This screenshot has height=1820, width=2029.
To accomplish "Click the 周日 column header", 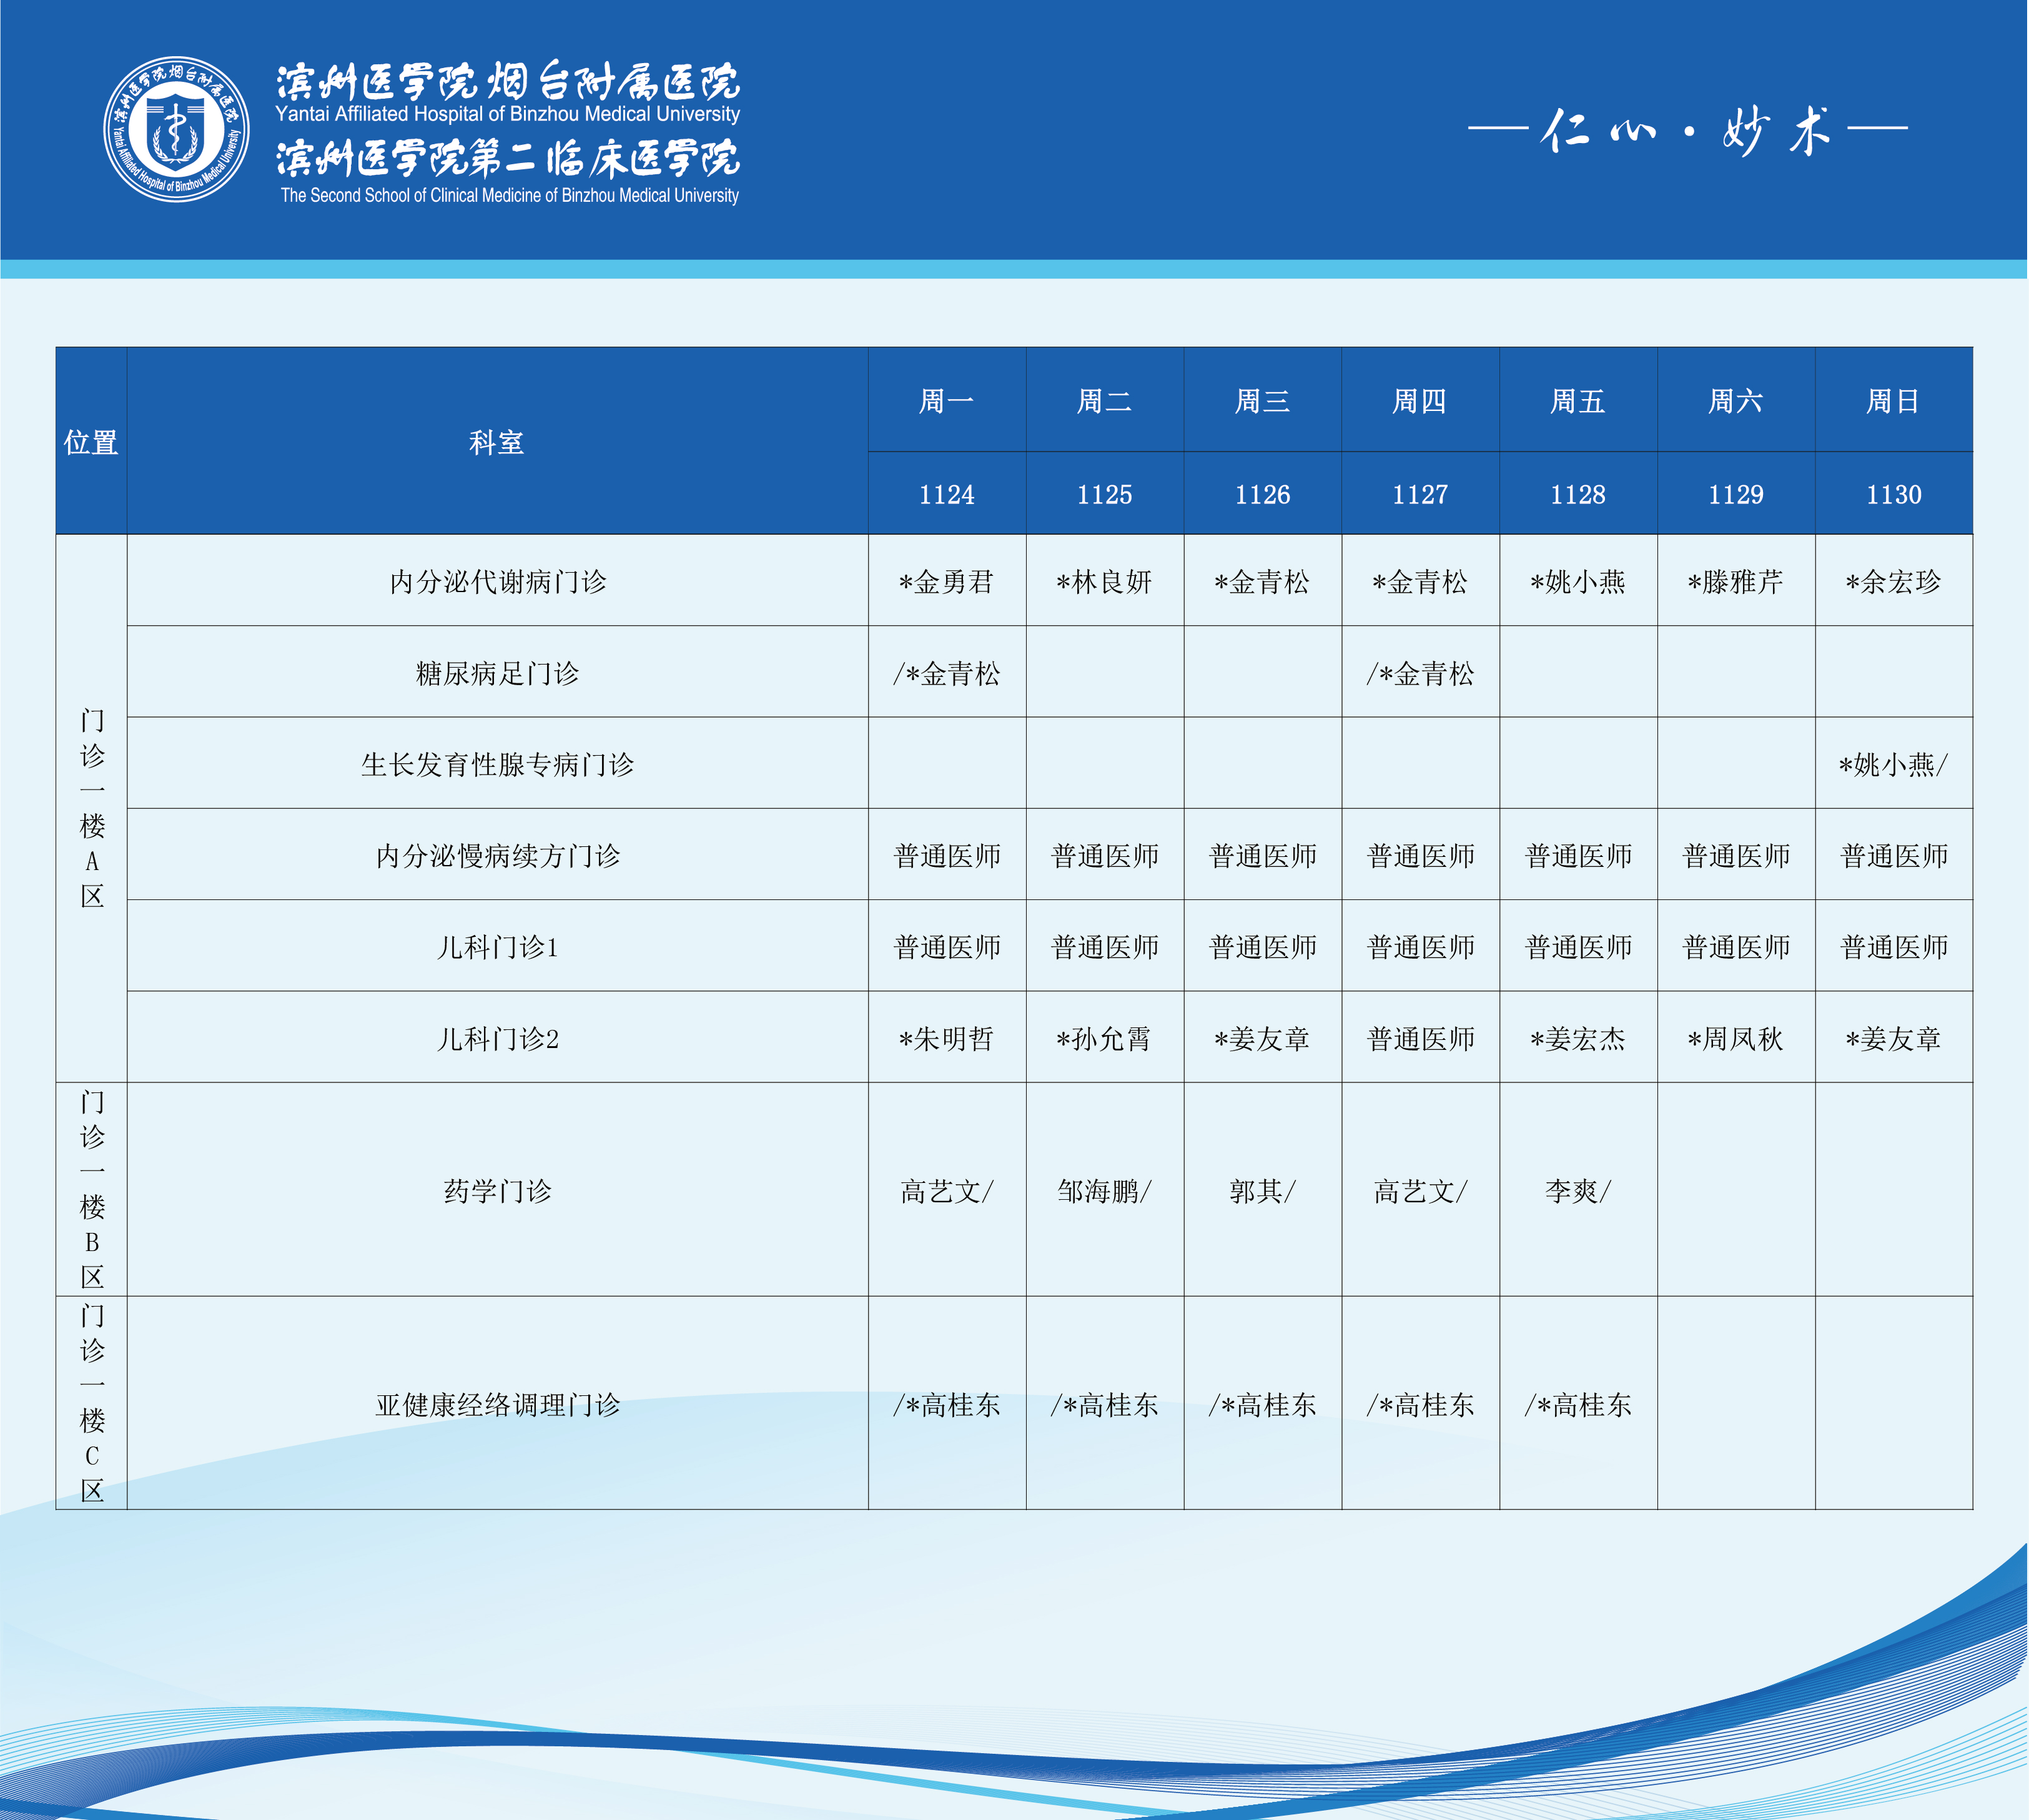I will [1893, 401].
